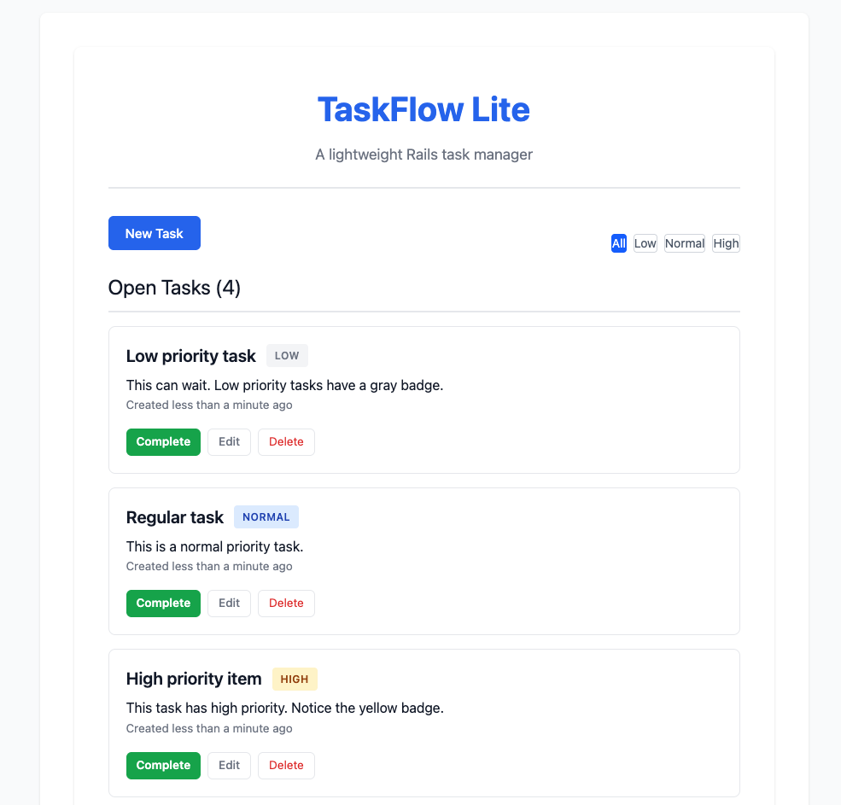Screen dimensions: 841x805
Task: Complete the Low priority task
Action: [163, 441]
